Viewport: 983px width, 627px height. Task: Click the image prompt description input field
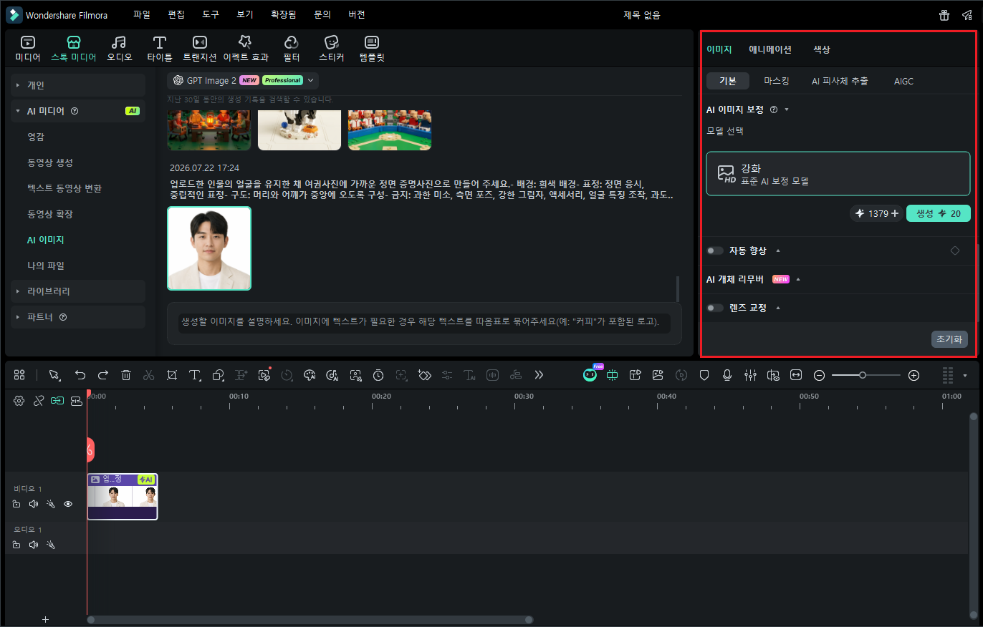424,324
